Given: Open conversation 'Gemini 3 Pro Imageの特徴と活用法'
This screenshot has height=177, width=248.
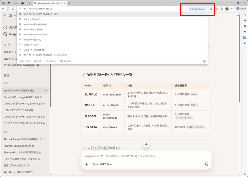Looking at the screenshot, I should click(23, 97).
